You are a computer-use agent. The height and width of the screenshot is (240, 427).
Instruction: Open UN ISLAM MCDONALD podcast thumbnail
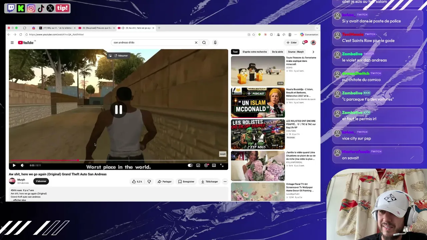(x=258, y=103)
